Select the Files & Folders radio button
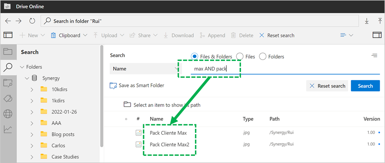385x163 pixels. [x=195, y=57]
